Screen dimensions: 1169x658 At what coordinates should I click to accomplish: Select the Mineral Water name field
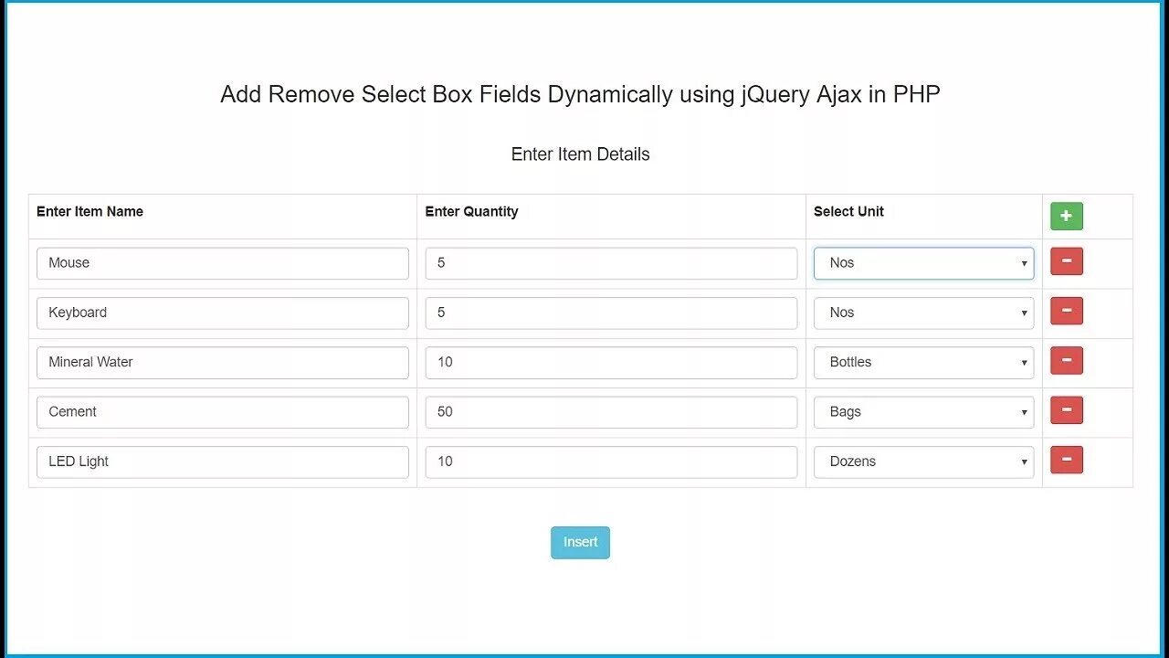click(x=222, y=362)
